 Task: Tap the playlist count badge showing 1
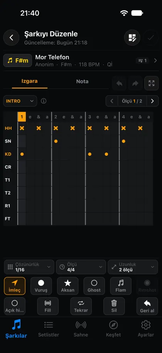click(142, 60)
